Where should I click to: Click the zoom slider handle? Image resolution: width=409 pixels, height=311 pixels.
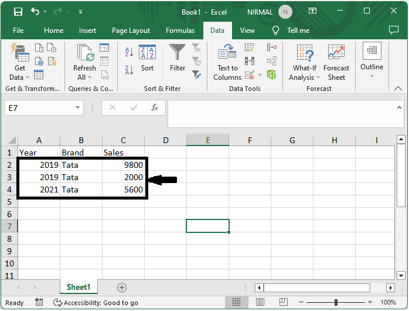[336, 302]
